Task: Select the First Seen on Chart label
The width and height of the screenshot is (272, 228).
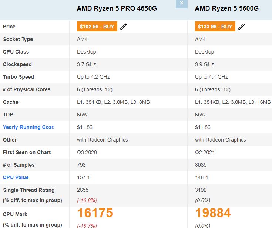Action: tap(27, 152)
